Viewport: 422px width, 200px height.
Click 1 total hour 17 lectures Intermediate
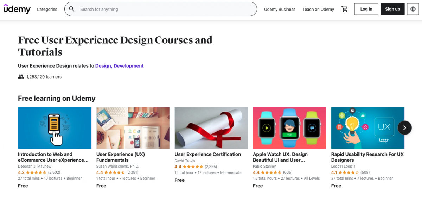coord(208,173)
